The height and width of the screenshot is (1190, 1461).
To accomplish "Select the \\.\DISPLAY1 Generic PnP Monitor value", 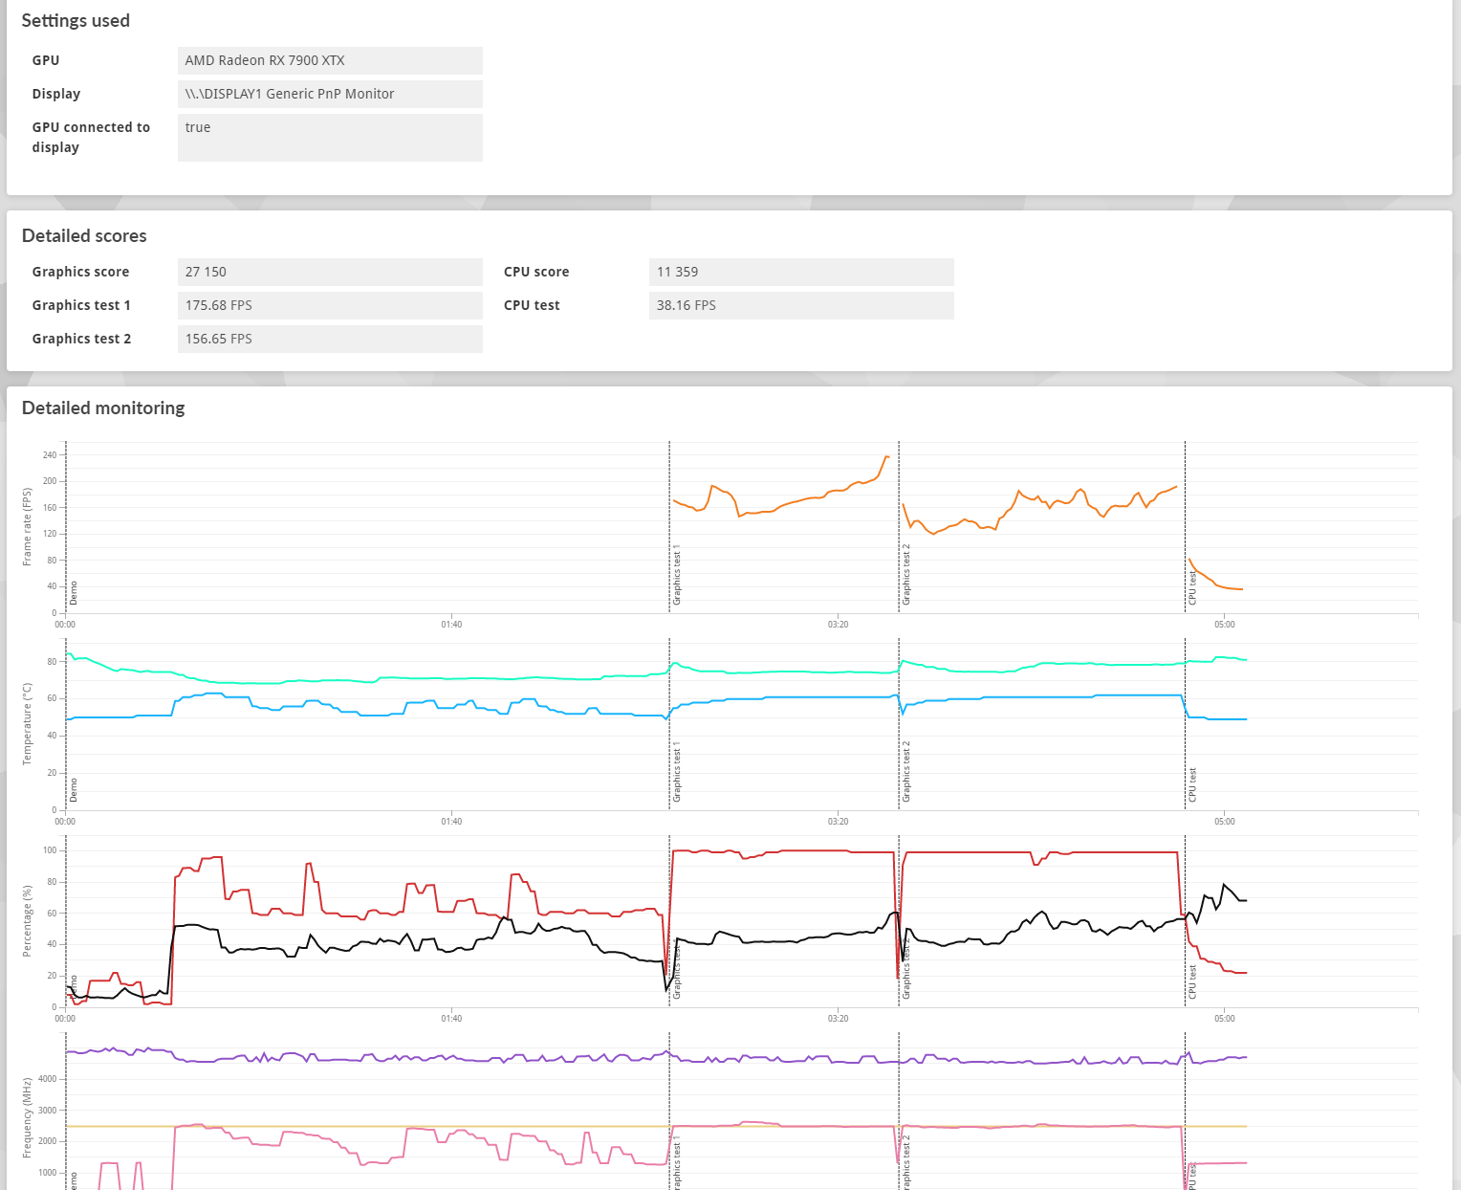I will tap(330, 94).
